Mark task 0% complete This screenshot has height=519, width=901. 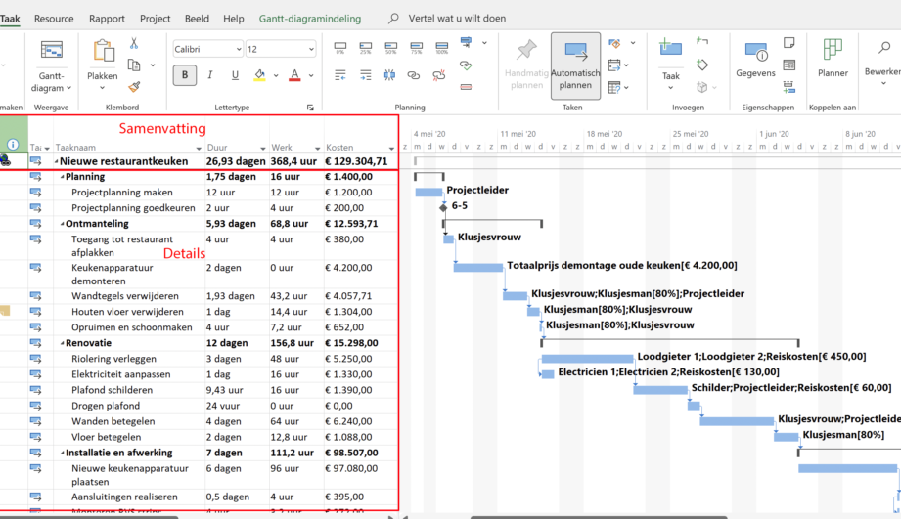point(340,47)
